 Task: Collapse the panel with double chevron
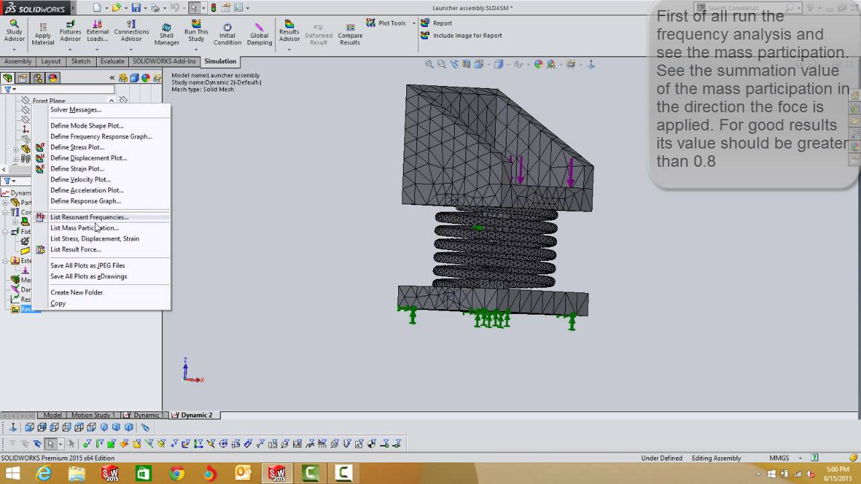point(113,78)
